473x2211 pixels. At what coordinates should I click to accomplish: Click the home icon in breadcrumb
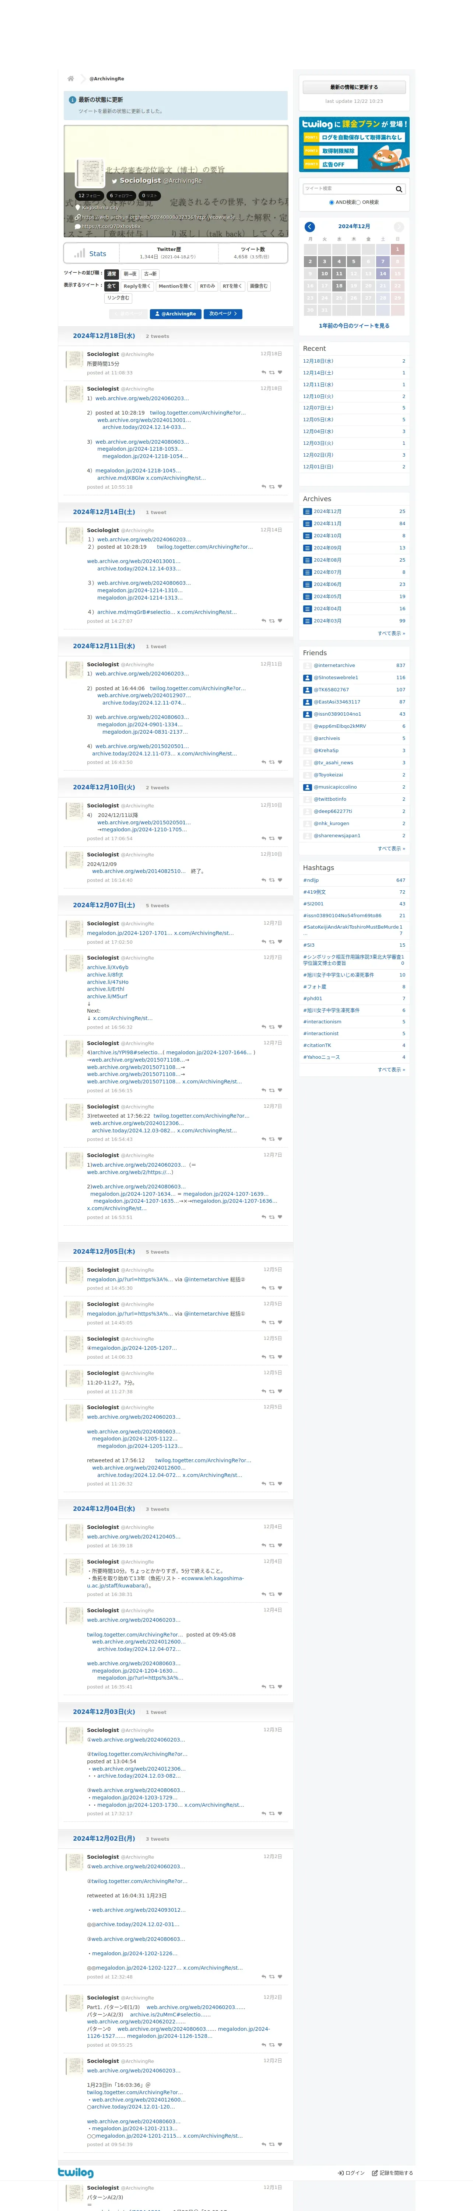(70, 78)
